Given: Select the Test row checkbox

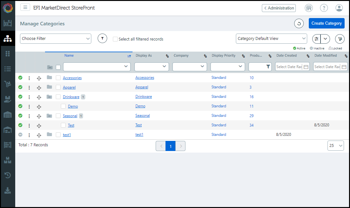Looking at the screenshot, I should (x=63, y=125).
